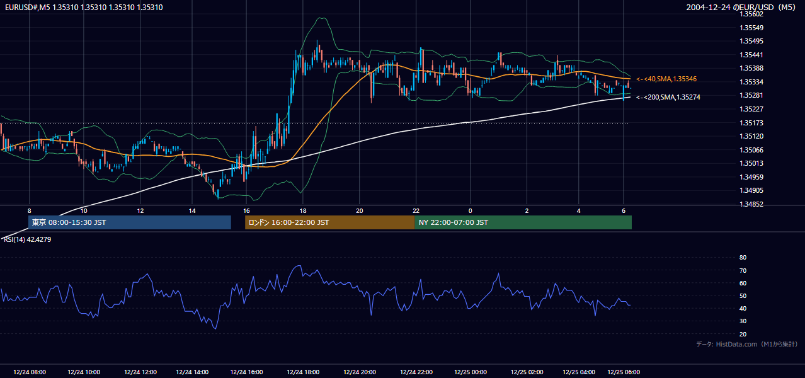
Task: Click the 12/25 02:00 bottom time label
Action: (527, 372)
